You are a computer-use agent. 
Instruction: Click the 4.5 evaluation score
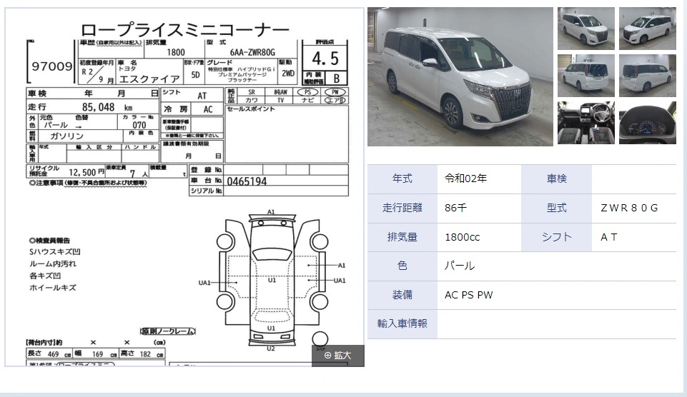tap(325, 59)
